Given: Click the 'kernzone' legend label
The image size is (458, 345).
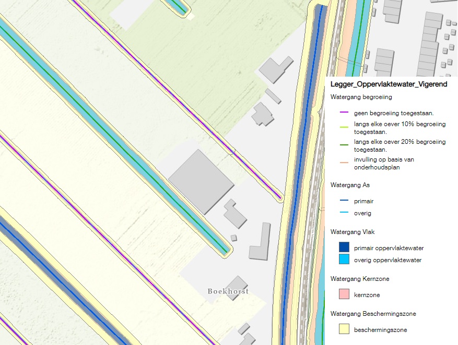Looking at the screenshot, I should pyautogui.click(x=367, y=295).
